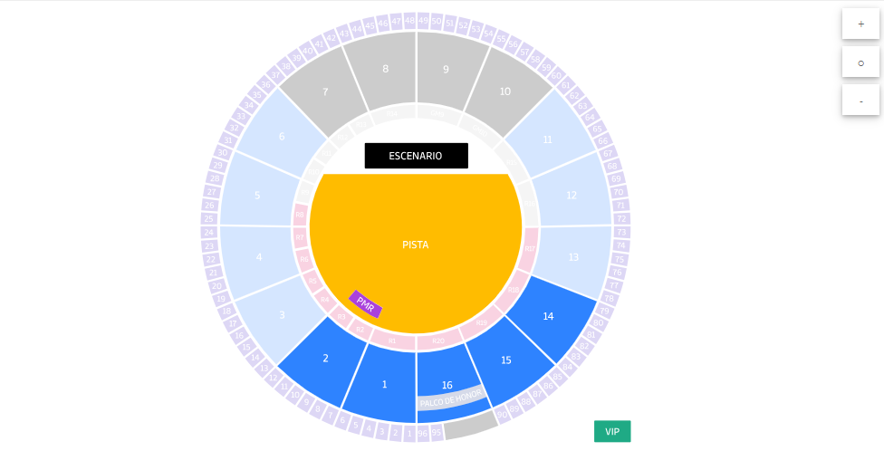Select blue section 1
Screen dimensions: 884x451
tap(384, 385)
